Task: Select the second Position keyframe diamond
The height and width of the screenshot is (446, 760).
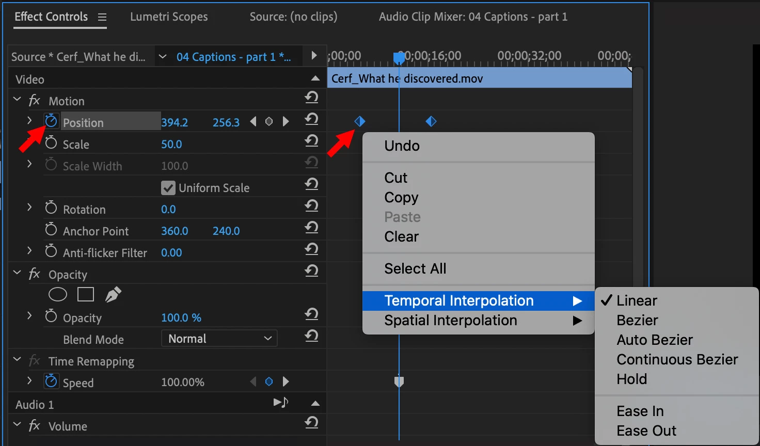Action: click(x=431, y=121)
